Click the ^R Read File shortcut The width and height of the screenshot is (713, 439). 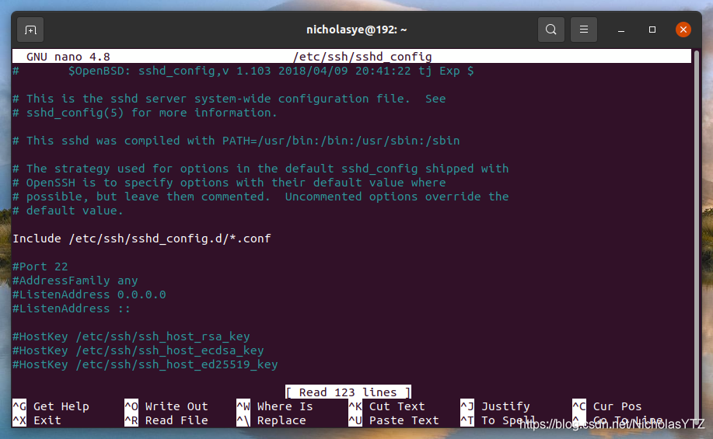(166, 420)
